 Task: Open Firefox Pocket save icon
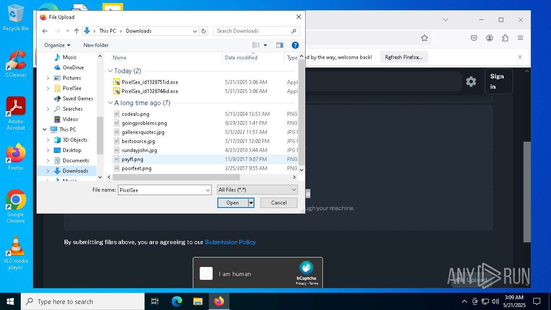474,38
